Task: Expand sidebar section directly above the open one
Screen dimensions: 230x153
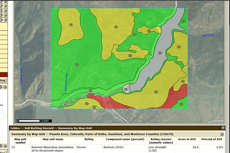Action: [6, 16]
